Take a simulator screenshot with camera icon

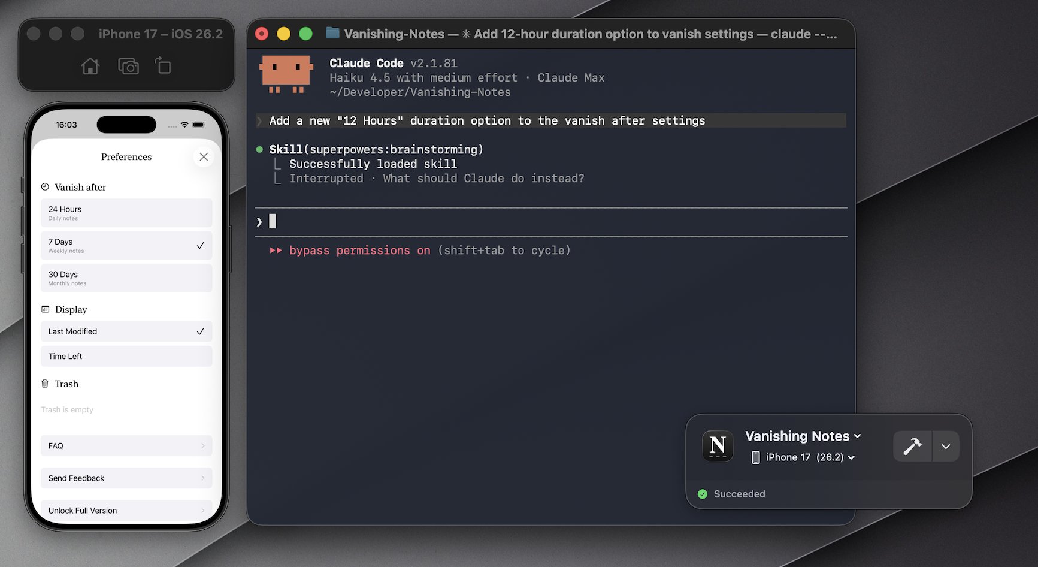coord(128,66)
